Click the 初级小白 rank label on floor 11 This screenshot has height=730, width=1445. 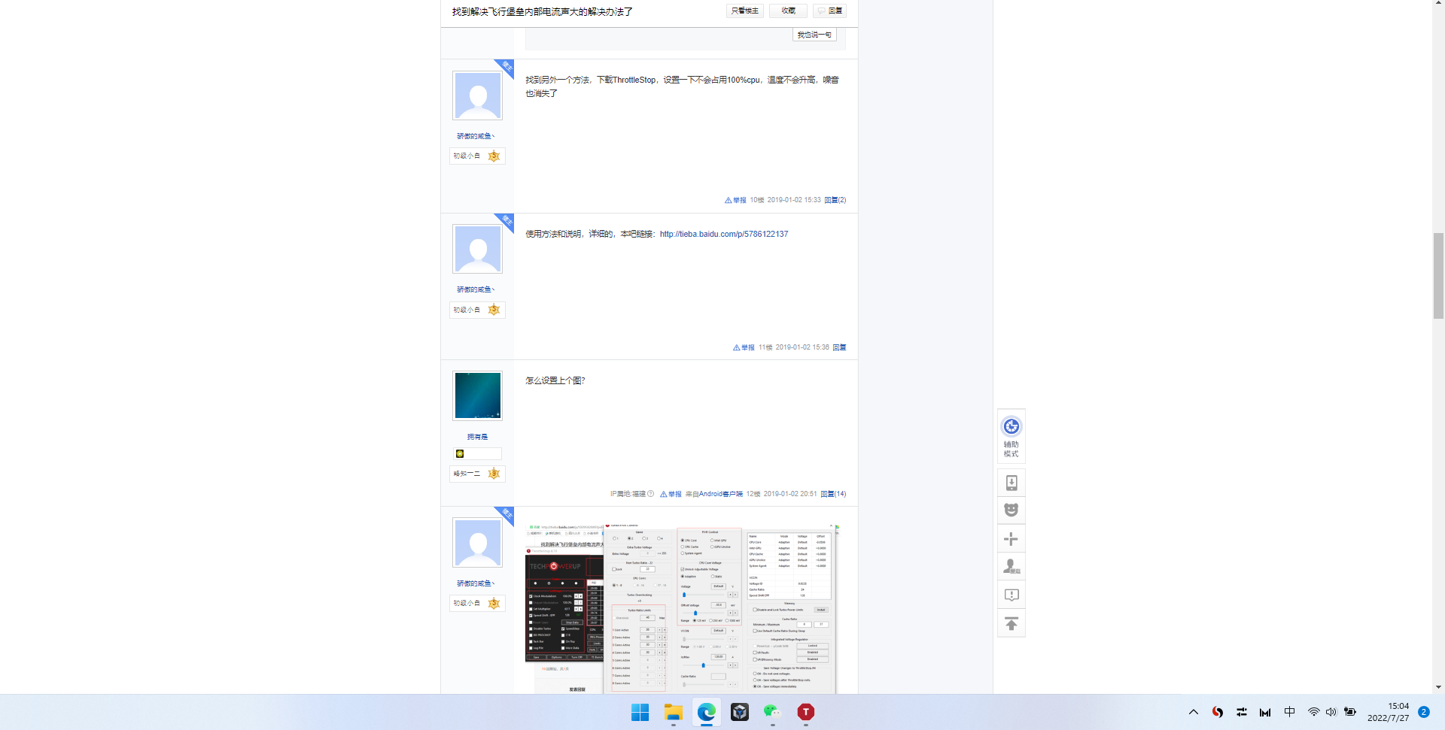[x=467, y=310]
